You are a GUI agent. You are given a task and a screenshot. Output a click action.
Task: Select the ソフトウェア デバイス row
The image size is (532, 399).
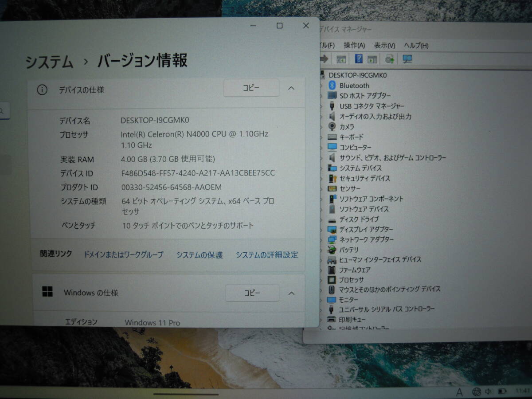click(364, 209)
